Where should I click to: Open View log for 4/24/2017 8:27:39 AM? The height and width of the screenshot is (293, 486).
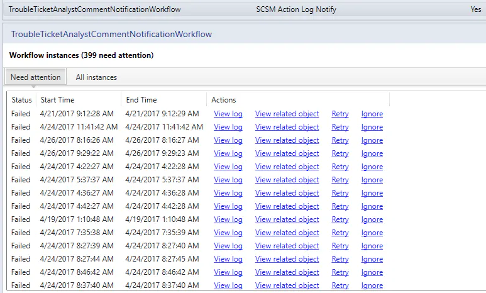pyautogui.click(x=228, y=246)
